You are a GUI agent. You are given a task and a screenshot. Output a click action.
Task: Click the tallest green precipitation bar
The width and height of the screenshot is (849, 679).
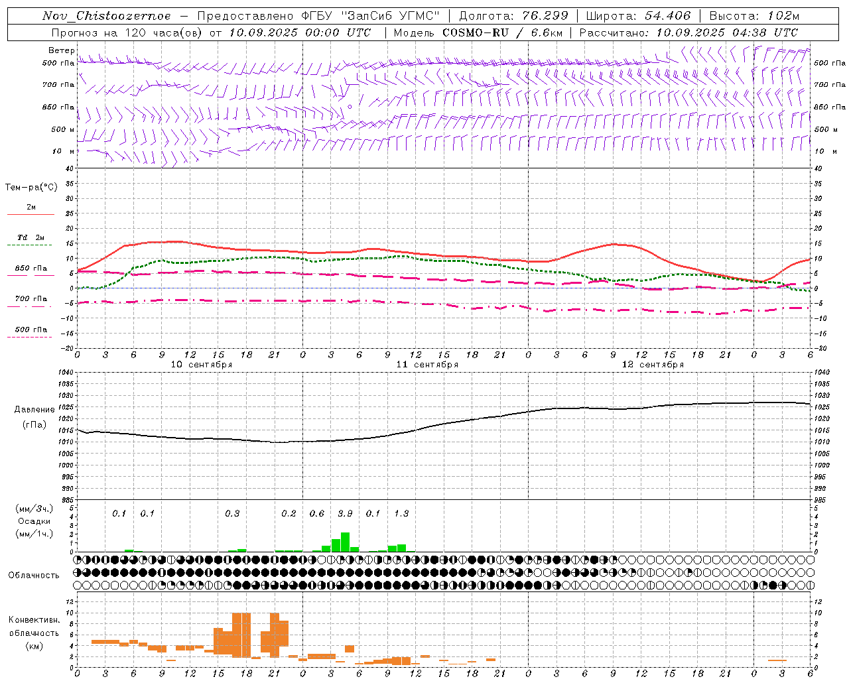click(345, 542)
